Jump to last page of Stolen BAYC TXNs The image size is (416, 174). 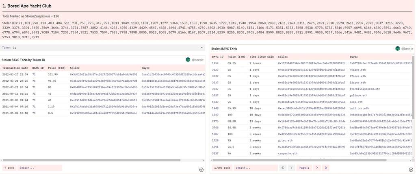pos(325,167)
